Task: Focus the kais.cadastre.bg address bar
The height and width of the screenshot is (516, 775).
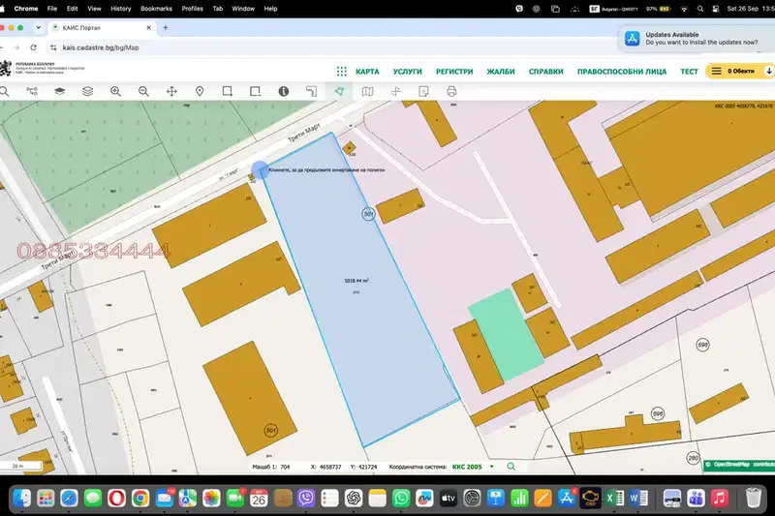Action: (101, 47)
